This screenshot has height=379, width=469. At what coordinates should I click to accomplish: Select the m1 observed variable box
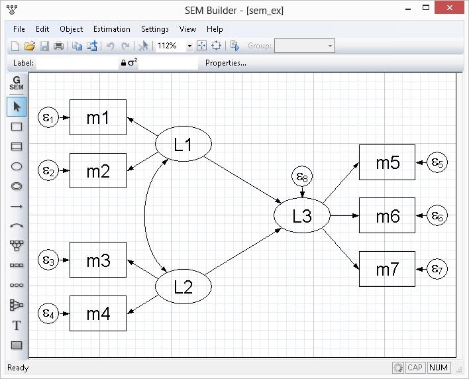pyautogui.click(x=97, y=117)
